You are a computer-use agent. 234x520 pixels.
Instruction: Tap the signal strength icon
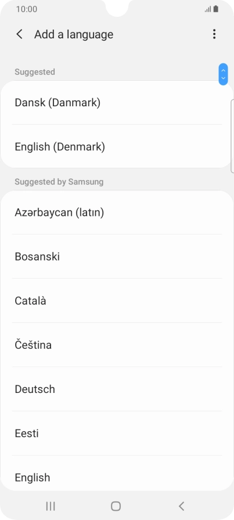point(208,10)
